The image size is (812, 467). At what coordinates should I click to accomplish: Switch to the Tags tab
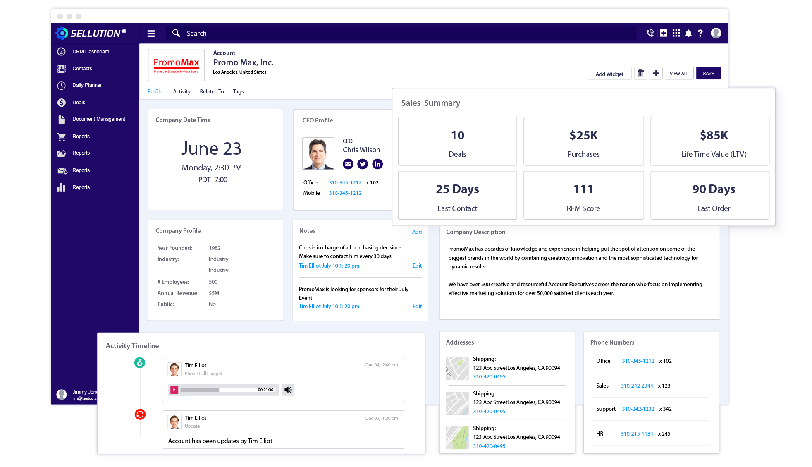click(x=238, y=92)
